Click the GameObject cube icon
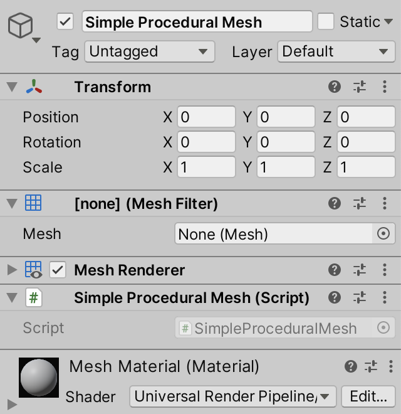The width and height of the screenshot is (401, 414). click(20, 25)
